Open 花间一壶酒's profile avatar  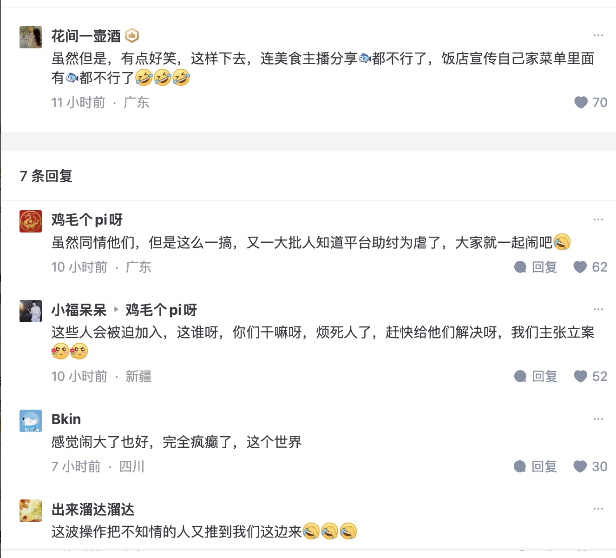click(31, 37)
